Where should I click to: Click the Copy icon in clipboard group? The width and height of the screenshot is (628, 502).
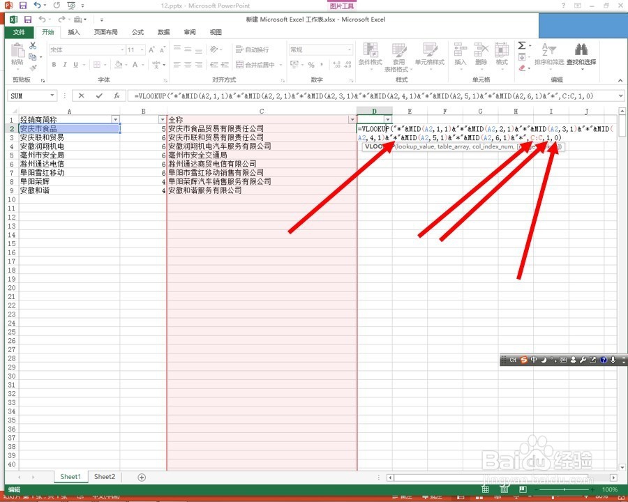point(33,57)
